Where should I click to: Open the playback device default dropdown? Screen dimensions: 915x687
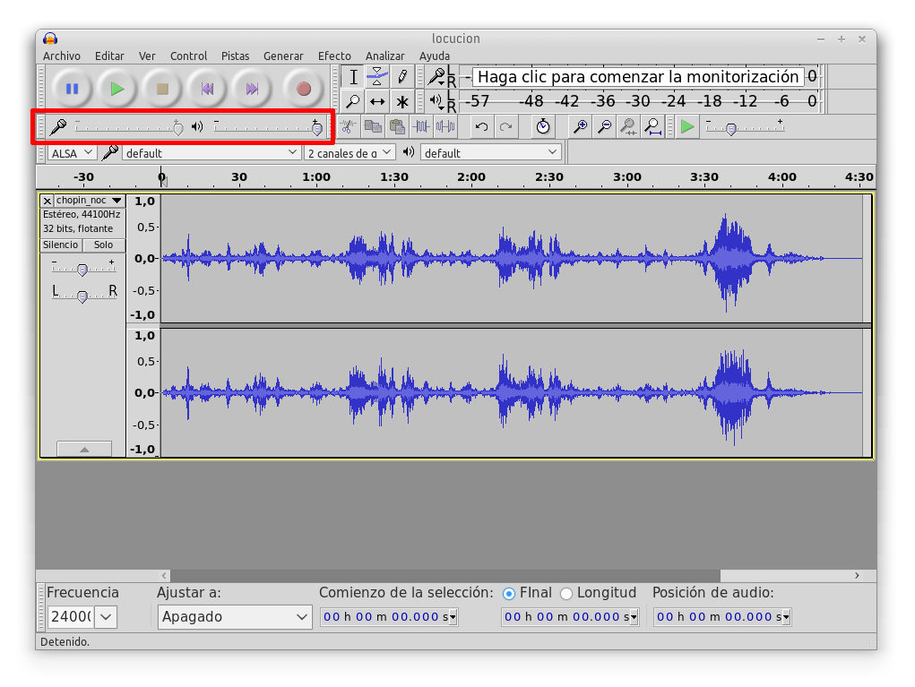491,153
